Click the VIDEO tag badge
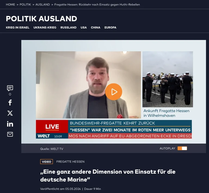The image size is (209, 193). 47,162
